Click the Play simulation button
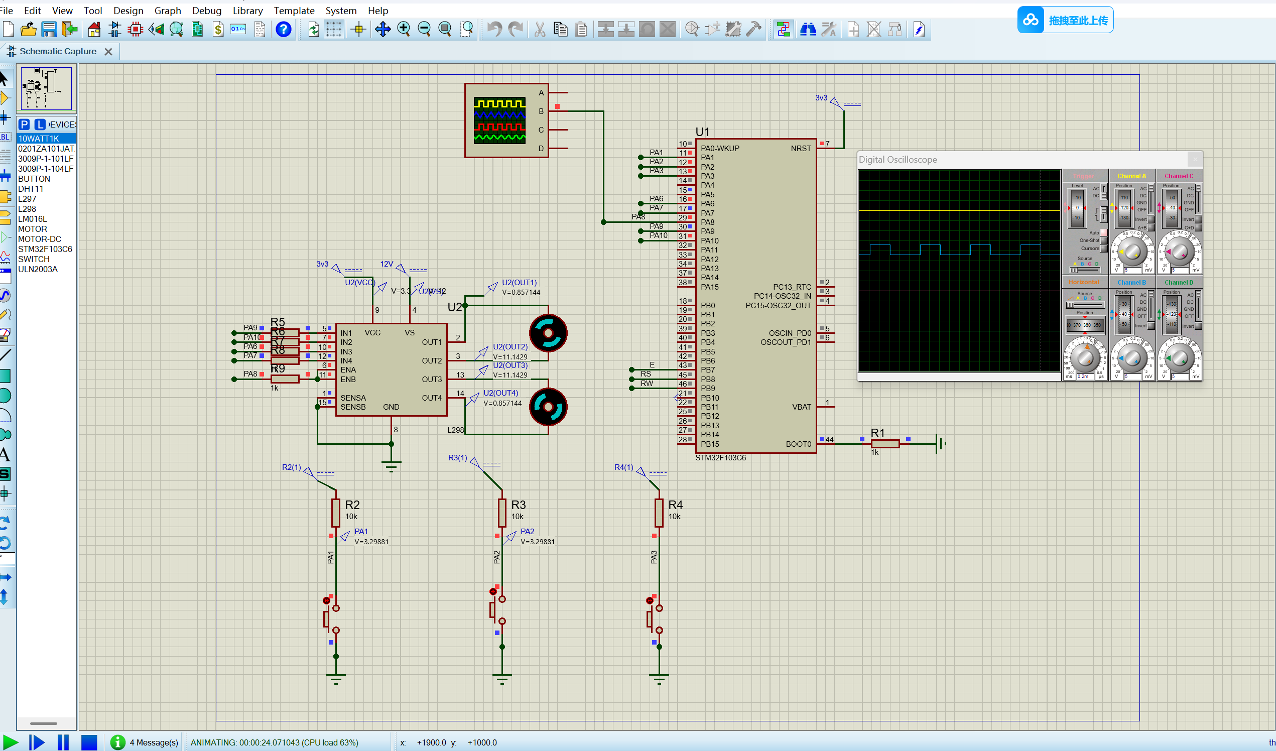The width and height of the screenshot is (1276, 751). 10,742
